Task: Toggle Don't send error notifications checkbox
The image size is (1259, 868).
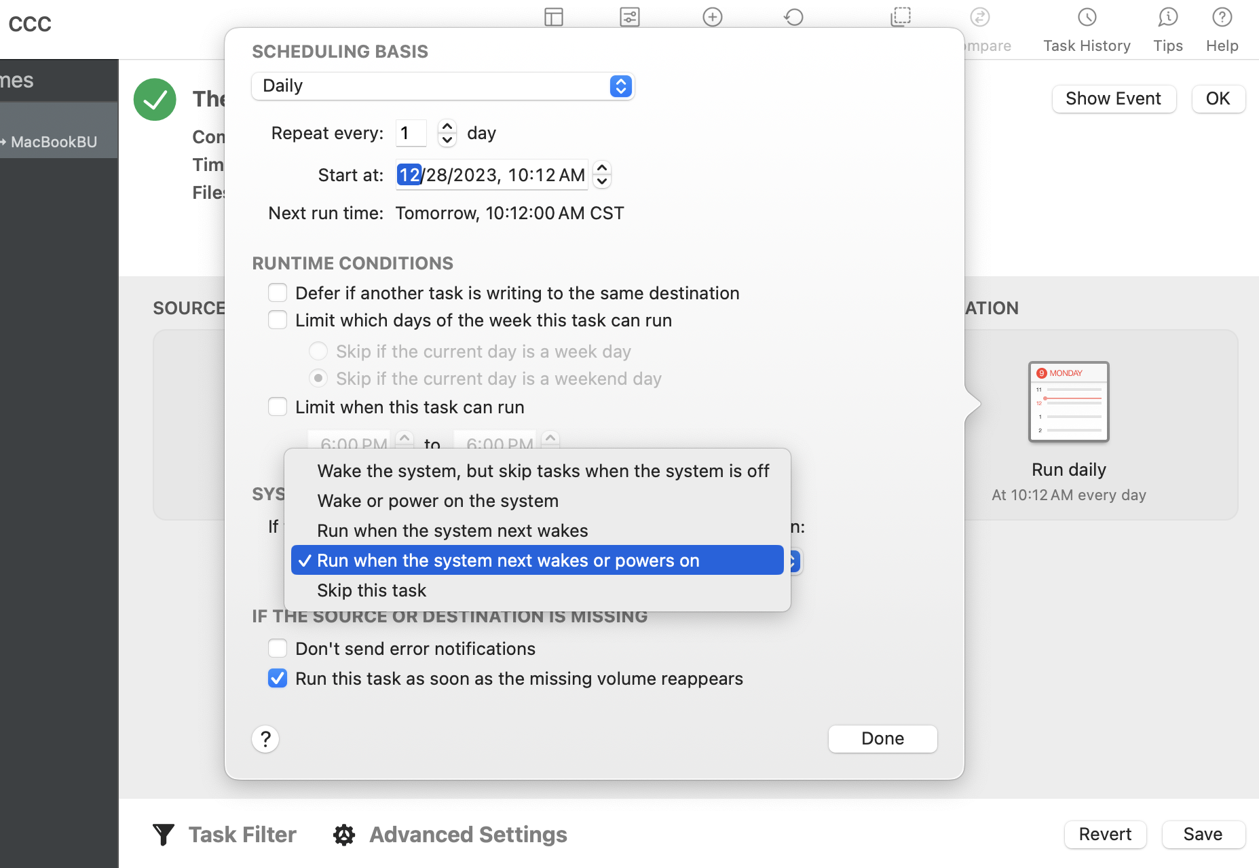Action: 278,649
